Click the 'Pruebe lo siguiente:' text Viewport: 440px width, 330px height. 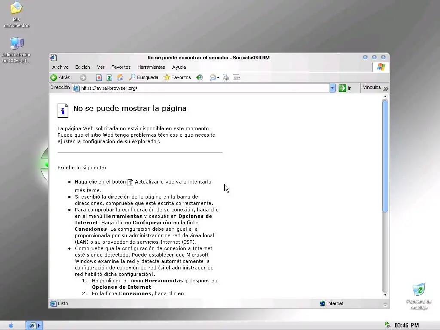coord(82,168)
